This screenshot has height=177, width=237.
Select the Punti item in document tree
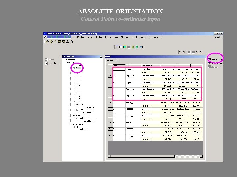pos(78,68)
